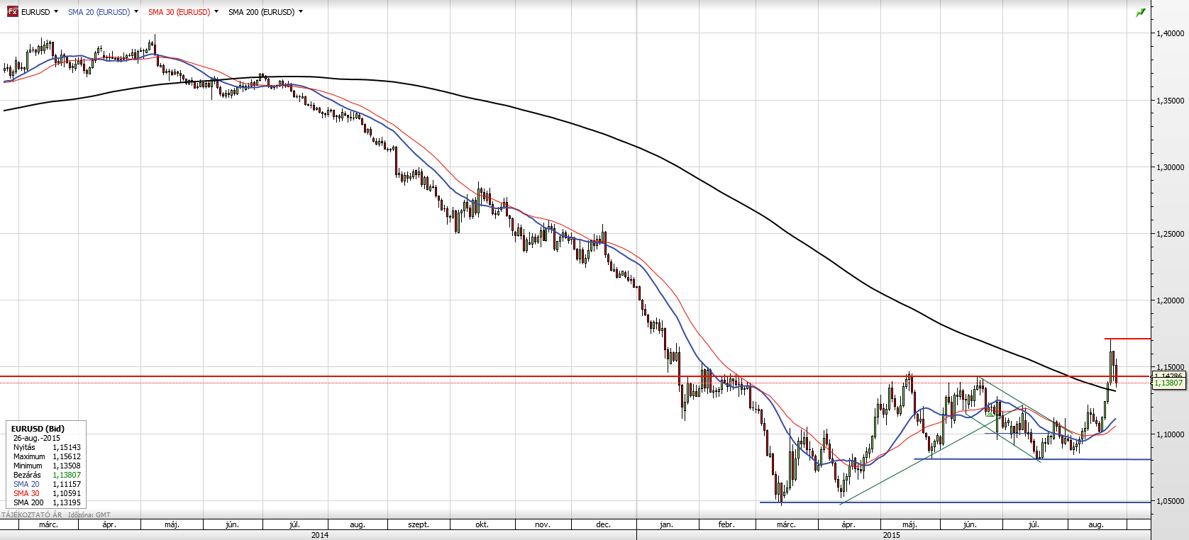Screen dimensions: 1189x540
Task: Click the red Fx logo icon
Action: (x=12, y=11)
